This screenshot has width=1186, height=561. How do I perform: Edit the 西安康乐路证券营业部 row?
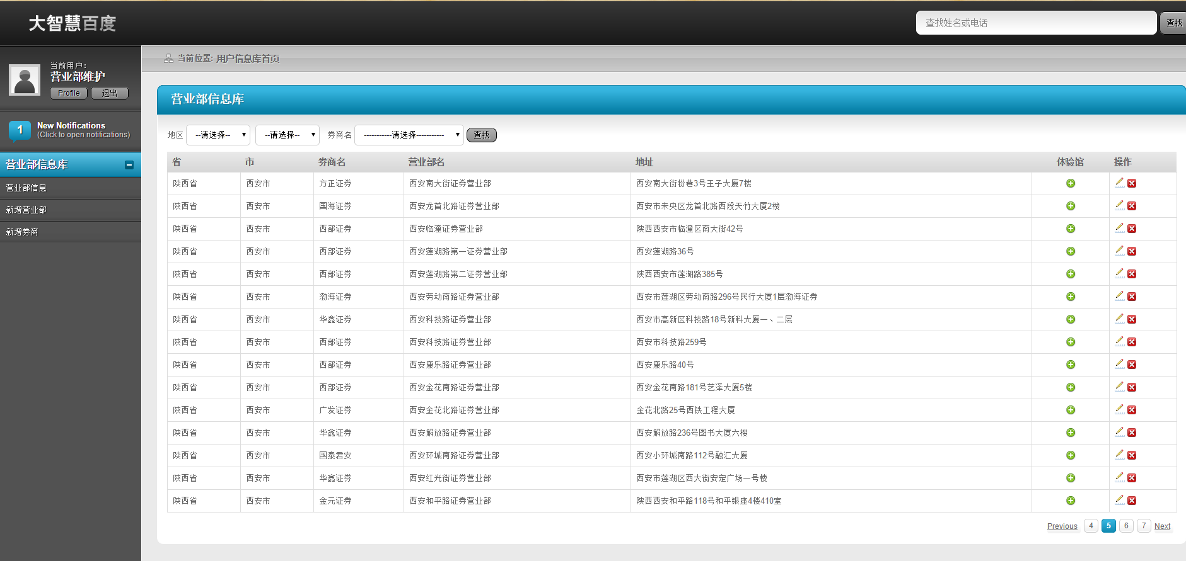[x=1119, y=364]
